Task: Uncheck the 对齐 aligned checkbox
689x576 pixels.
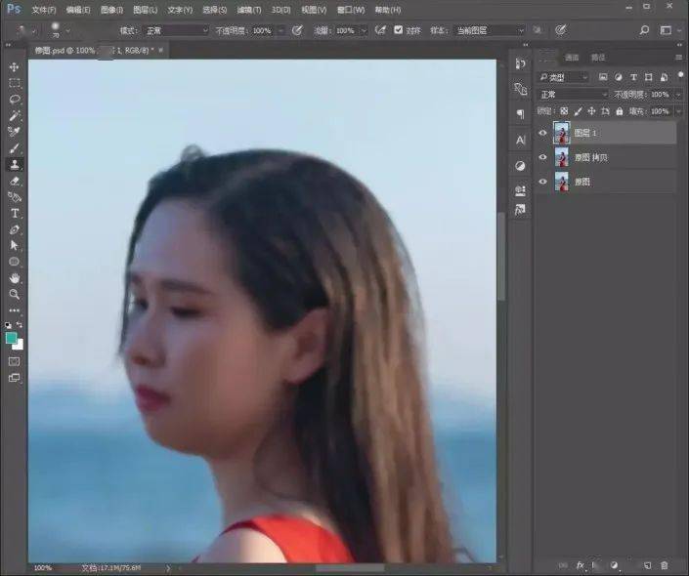Action: (398, 30)
